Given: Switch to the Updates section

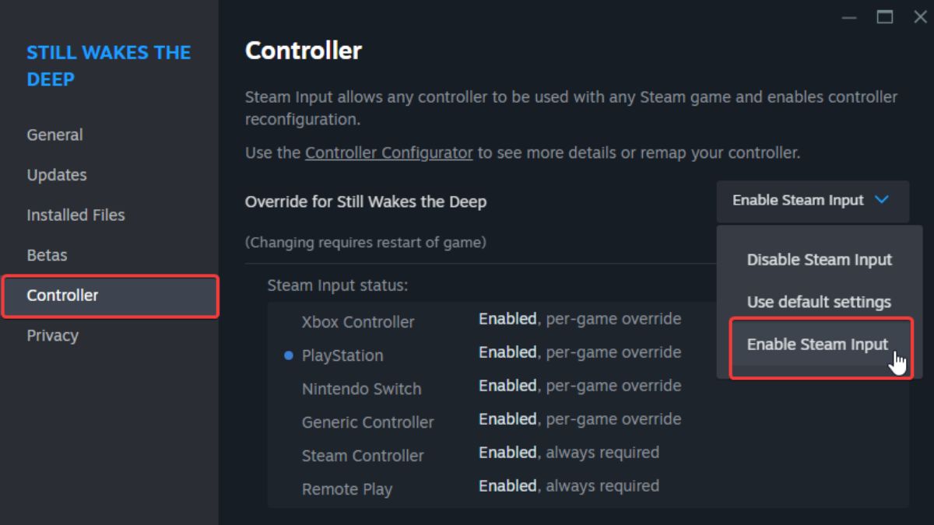Looking at the screenshot, I should pos(57,175).
